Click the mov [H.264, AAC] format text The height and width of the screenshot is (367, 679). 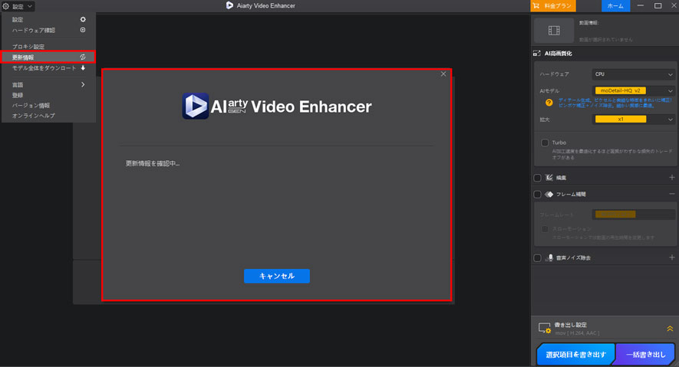click(x=577, y=333)
